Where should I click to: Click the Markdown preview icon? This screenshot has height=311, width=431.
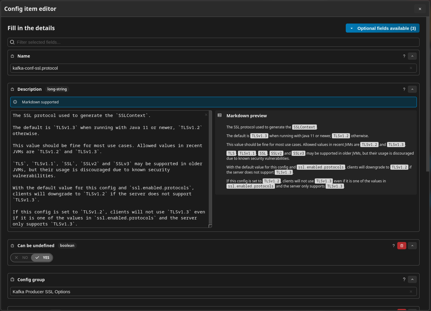220,115
